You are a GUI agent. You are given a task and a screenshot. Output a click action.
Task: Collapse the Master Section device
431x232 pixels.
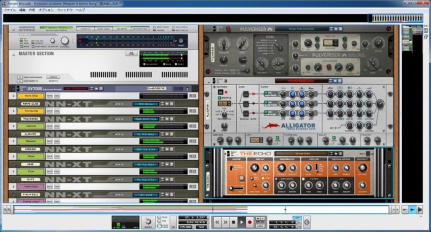[14, 55]
